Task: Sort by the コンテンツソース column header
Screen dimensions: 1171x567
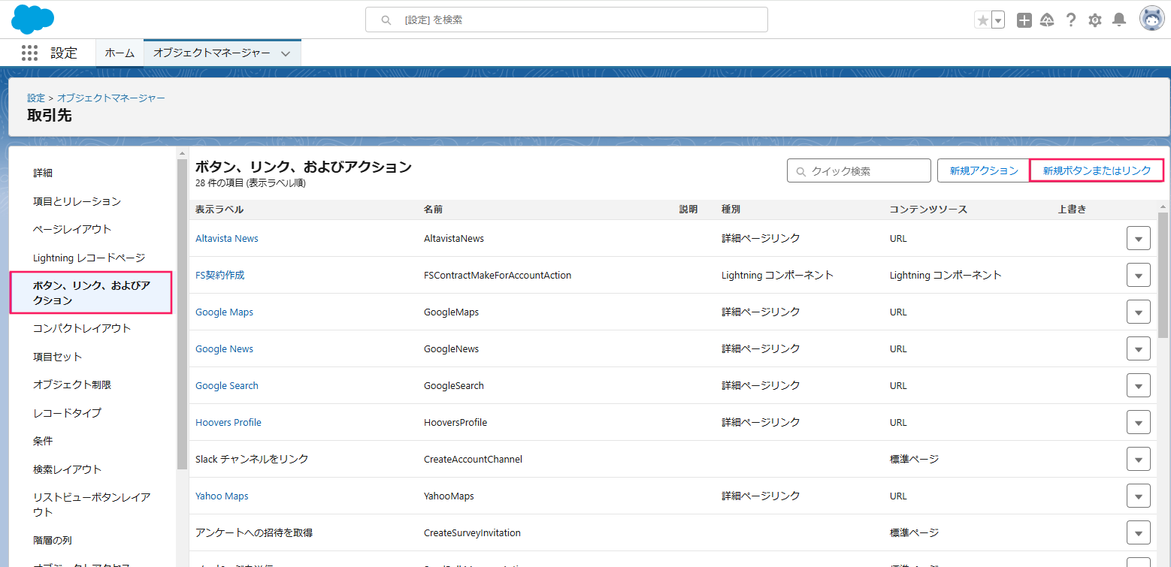Action: pos(928,210)
